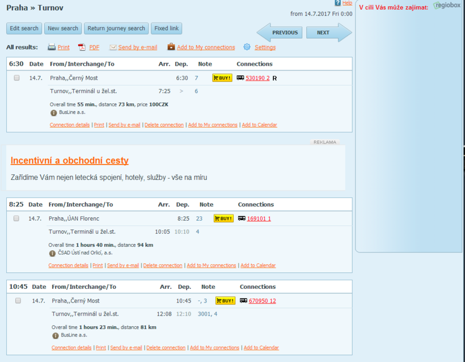The image size is (465, 362).
Task: Click the BusLine info icon in 10:45 result
Action: [56, 336]
